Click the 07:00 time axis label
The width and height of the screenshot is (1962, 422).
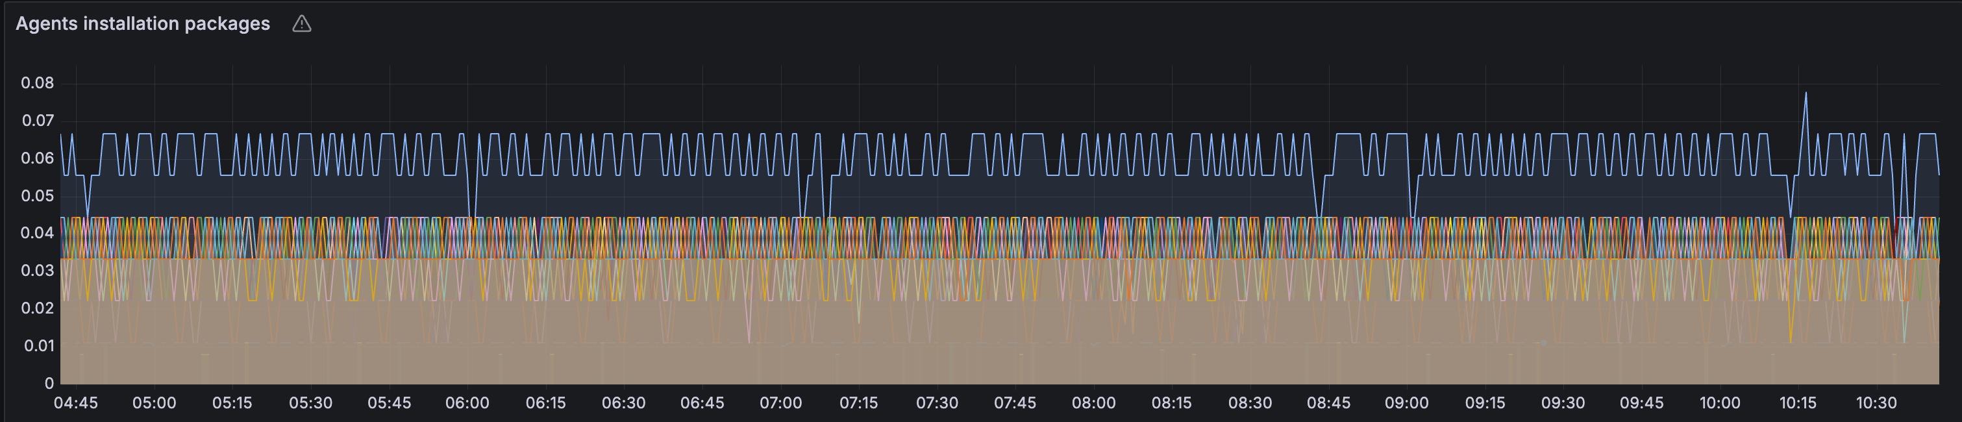(x=780, y=403)
